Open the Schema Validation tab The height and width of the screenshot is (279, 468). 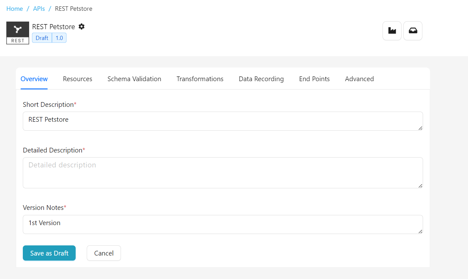134,79
